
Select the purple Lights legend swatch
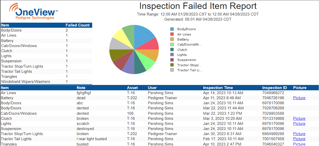click(x=172, y=55)
